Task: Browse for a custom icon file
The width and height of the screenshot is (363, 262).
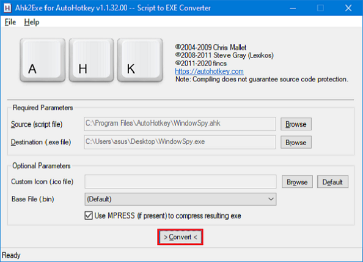Action: (x=297, y=182)
